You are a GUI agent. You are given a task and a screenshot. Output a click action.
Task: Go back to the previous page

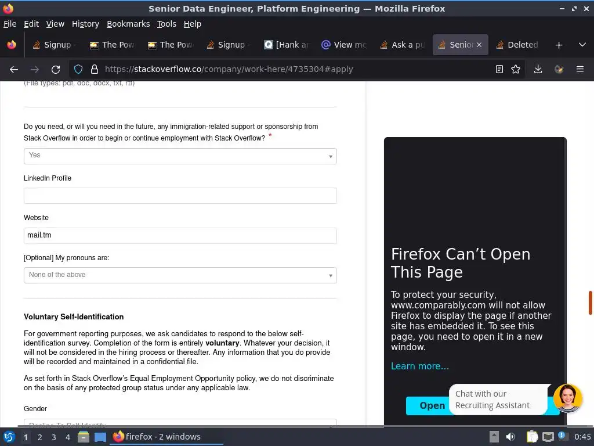click(x=14, y=70)
